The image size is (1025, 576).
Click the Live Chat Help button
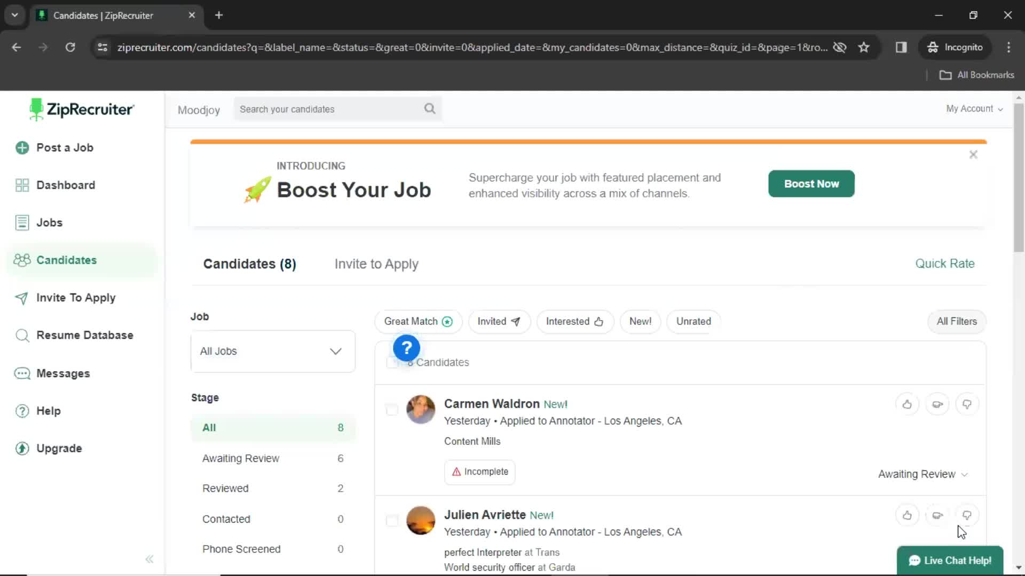951,561
